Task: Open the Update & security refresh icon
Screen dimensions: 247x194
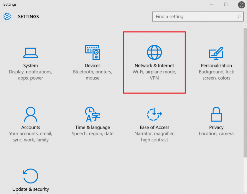Action: pos(30,176)
